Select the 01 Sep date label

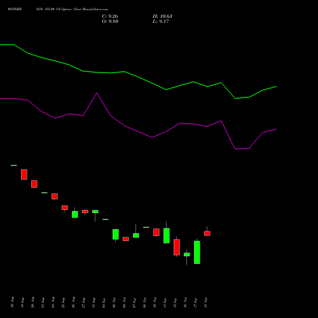[104, 303]
